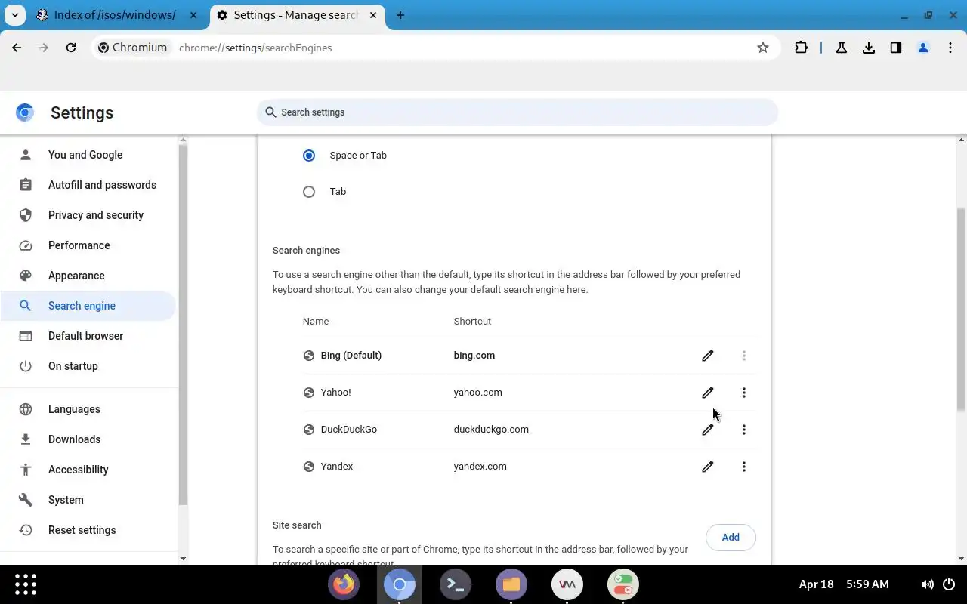Close the Index of /isos/windows/ tab
The height and width of the screenshot is (604, 967).
[x=193, y=15]
